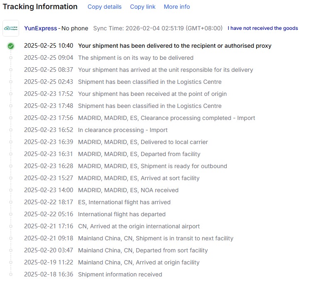
Task: Select the 'Departed from sort facility' event
Action: 143,250
